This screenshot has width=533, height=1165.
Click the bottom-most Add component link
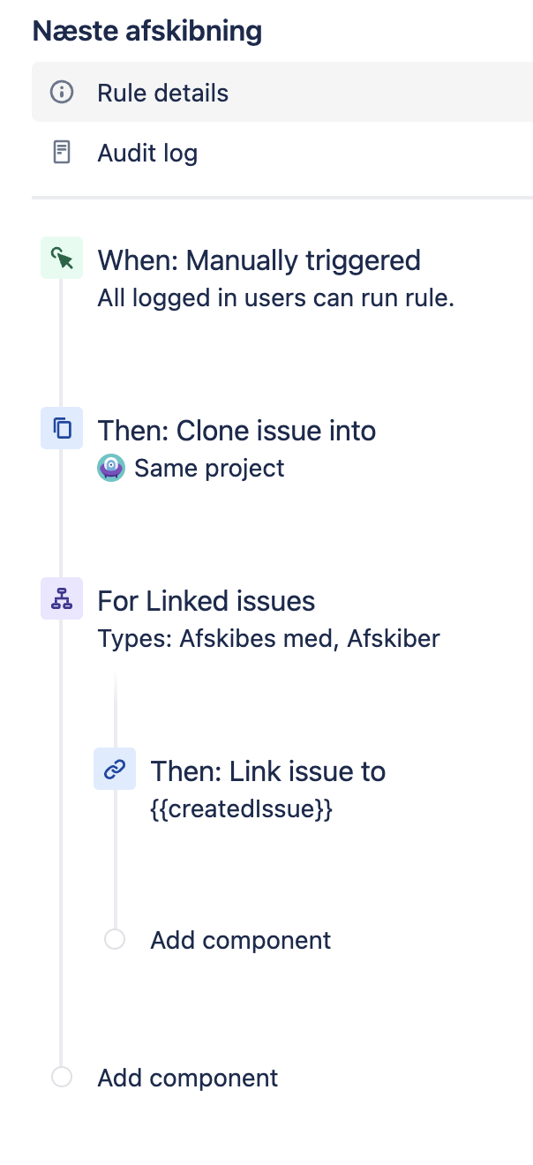click(188, 1078)
